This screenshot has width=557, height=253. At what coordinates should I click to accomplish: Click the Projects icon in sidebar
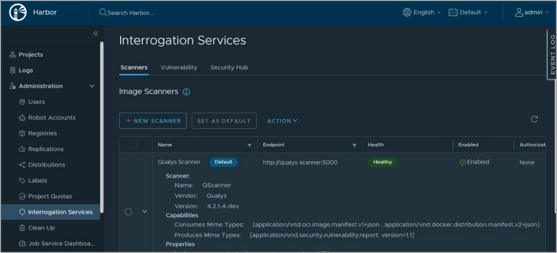coord(12,54)
